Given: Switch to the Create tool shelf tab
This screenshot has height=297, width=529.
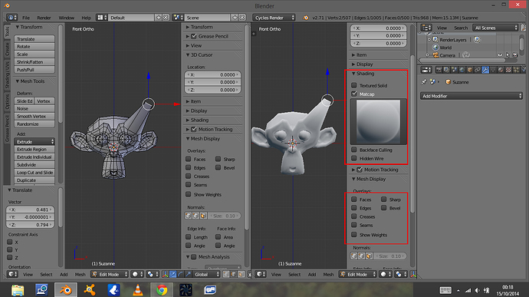Looking at the screenshot, I should click(7, 49).
